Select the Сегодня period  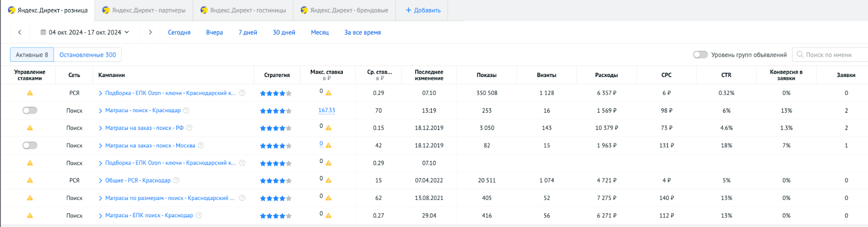point(179,33)
